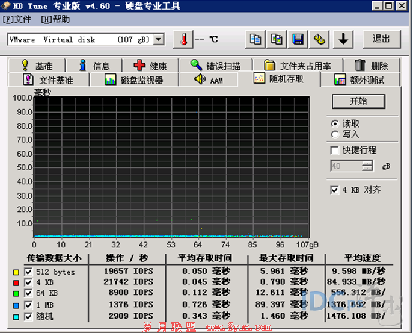Toggle the 随机 random checkbox
Viewport: 413px width, 333px height.
pyautogui.click(x=28, y=316)
